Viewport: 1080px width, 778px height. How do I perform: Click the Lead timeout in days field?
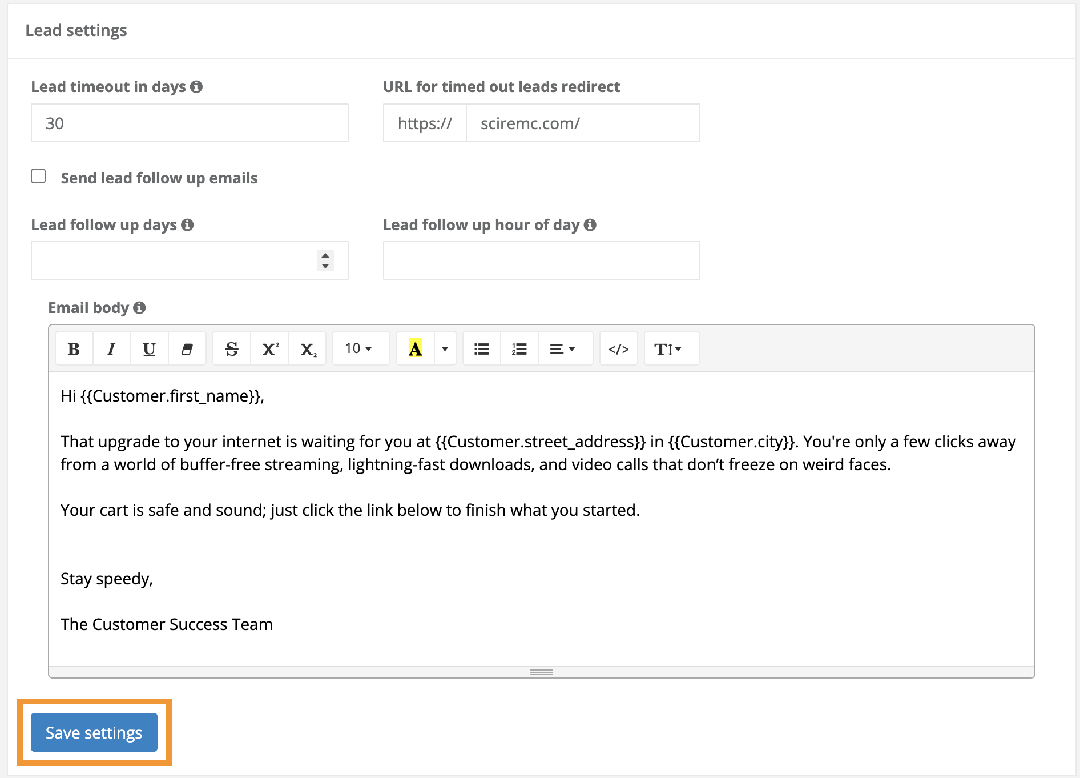pos(189,123)
